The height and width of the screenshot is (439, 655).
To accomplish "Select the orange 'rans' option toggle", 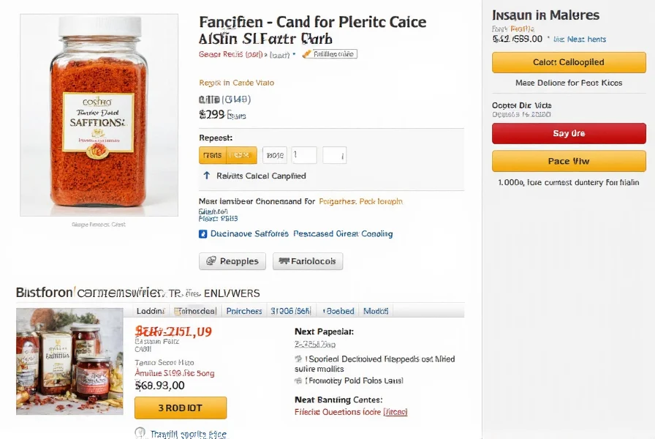I will (x=213, y=155).
